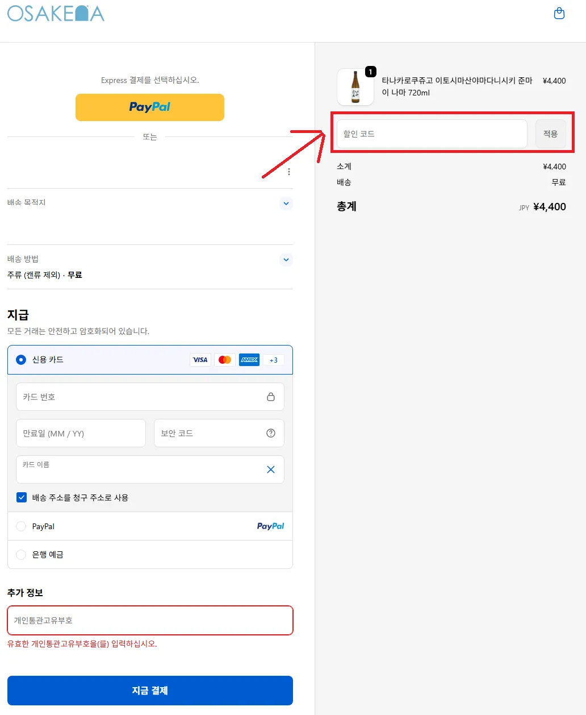
Task: Click the three-dot more options icon
Action: (289, 172)
